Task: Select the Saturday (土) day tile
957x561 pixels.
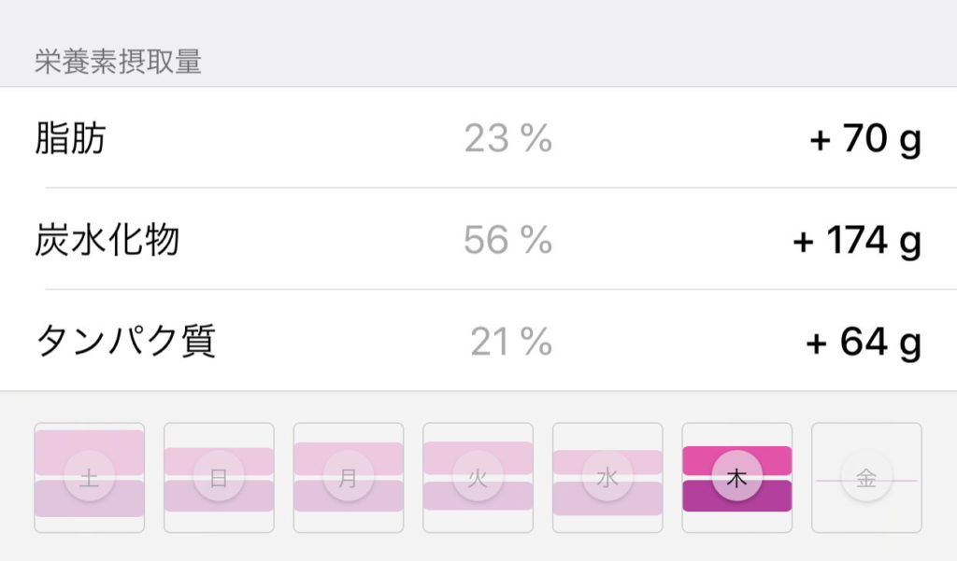Action: (x=90, y=478)
